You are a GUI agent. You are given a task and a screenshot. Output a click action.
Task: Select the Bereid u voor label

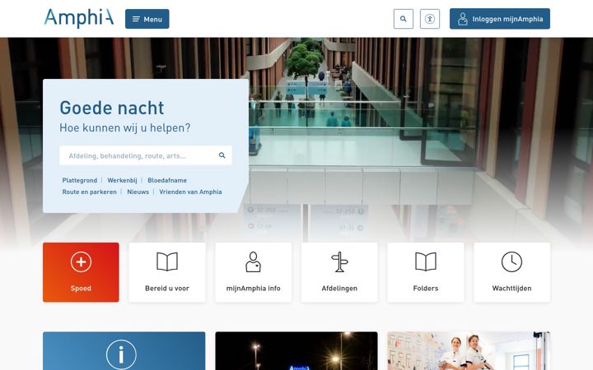[167, 288]
